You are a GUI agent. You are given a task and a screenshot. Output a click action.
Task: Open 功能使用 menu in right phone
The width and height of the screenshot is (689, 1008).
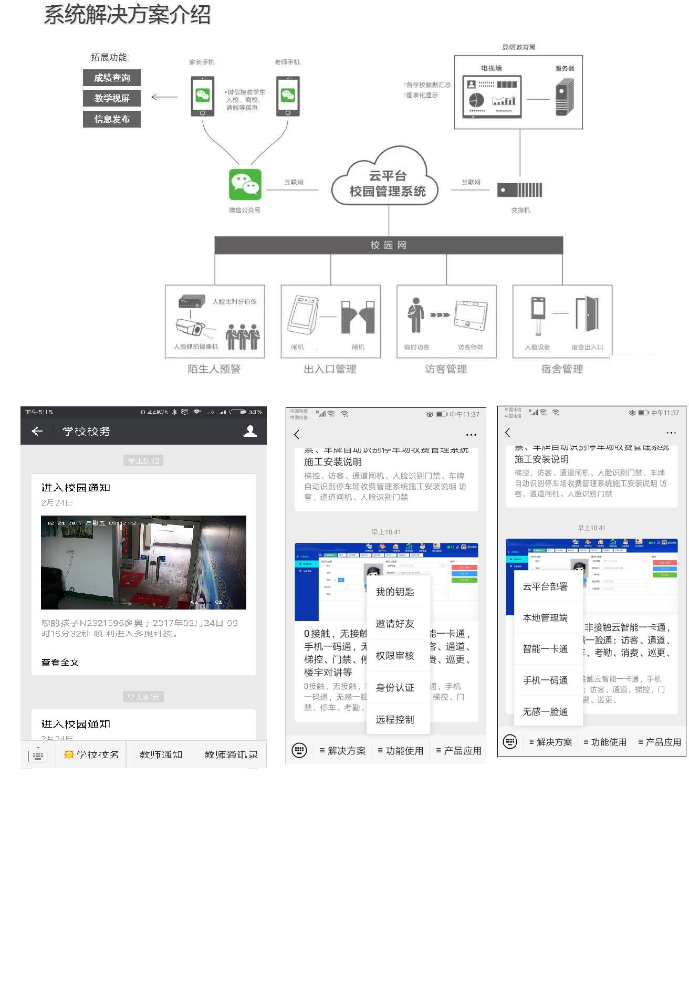click(605, 742)
